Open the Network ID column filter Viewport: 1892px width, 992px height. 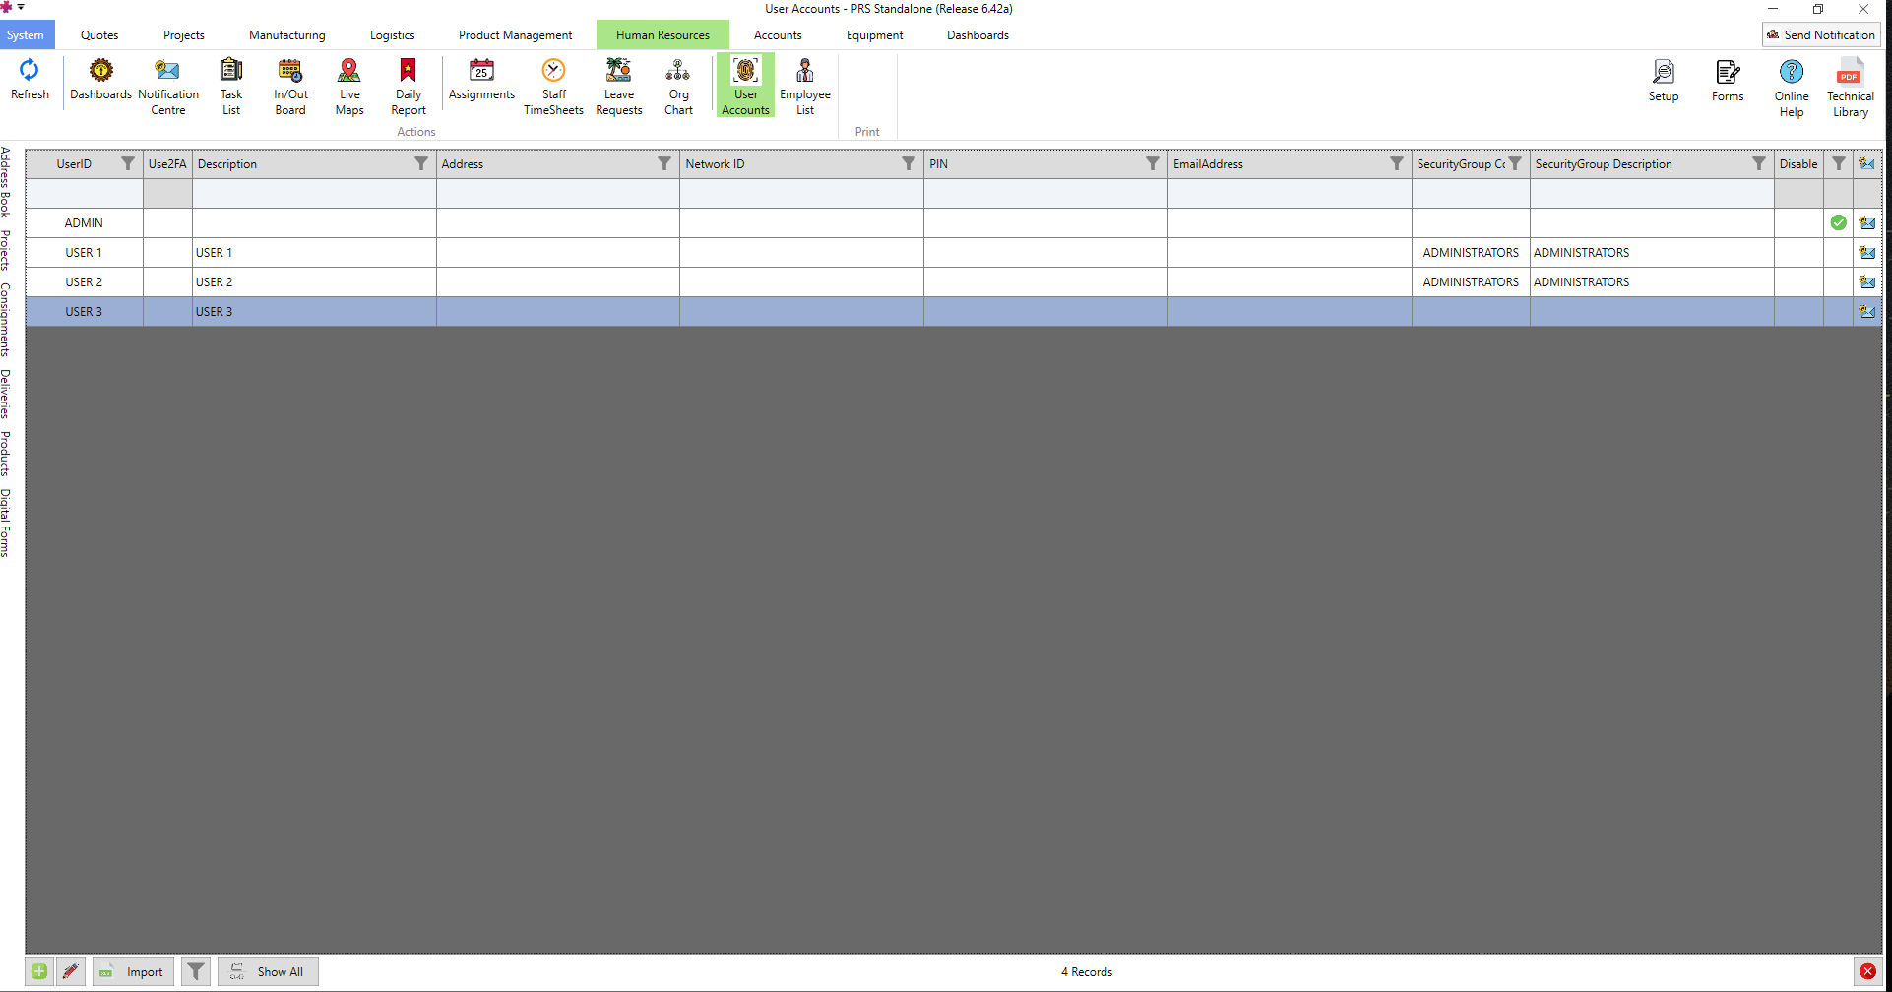pyautogui.click(x=909, y=164)
